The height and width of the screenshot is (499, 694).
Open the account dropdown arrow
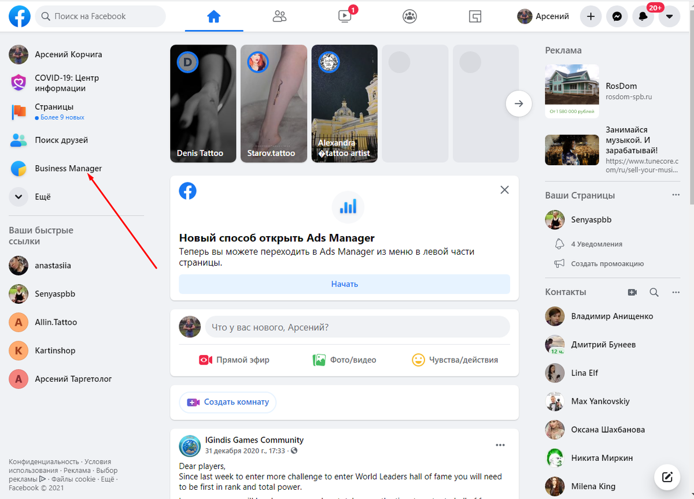click(669, 17)
